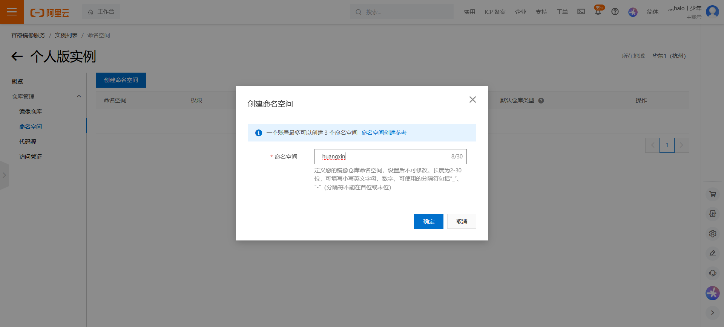
Task: Expand the collapsed left side panel handle
Action: 4,175
